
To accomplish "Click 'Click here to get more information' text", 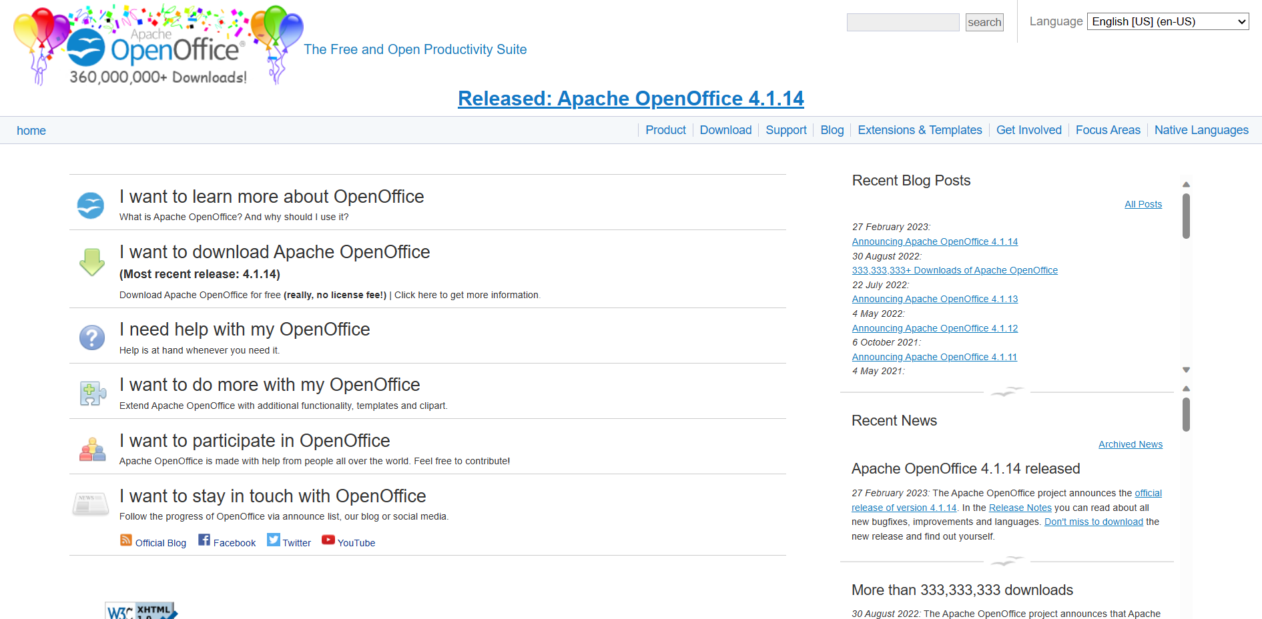I will coord(466,295).
